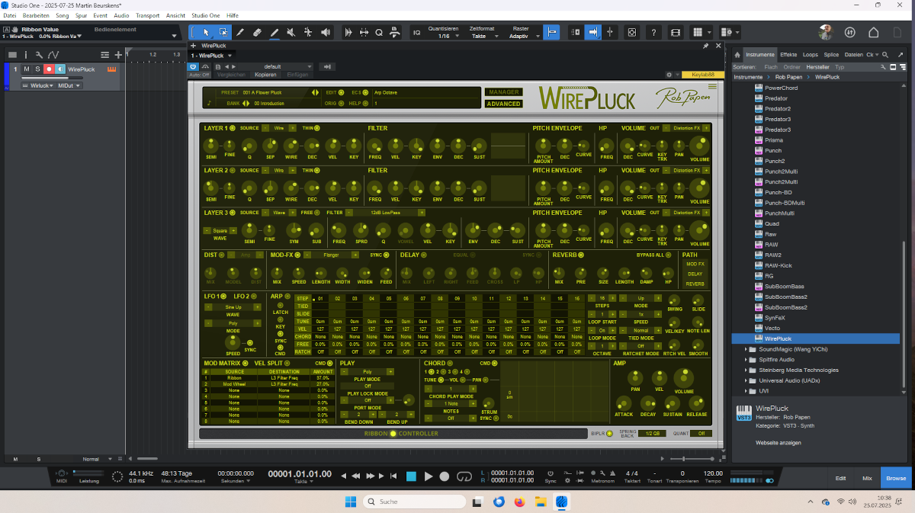Open the Transport menu

[148, 15]
